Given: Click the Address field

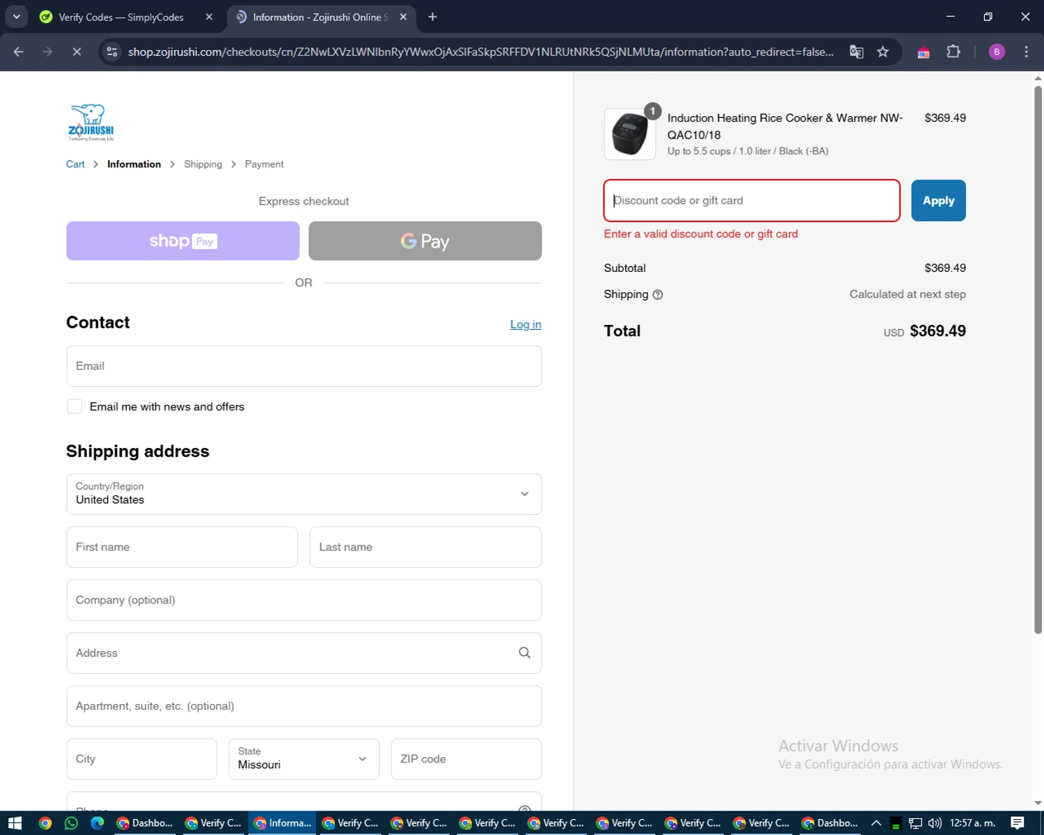Looking at the screenshot, I should pyautogui.click(x=304, y=653).
